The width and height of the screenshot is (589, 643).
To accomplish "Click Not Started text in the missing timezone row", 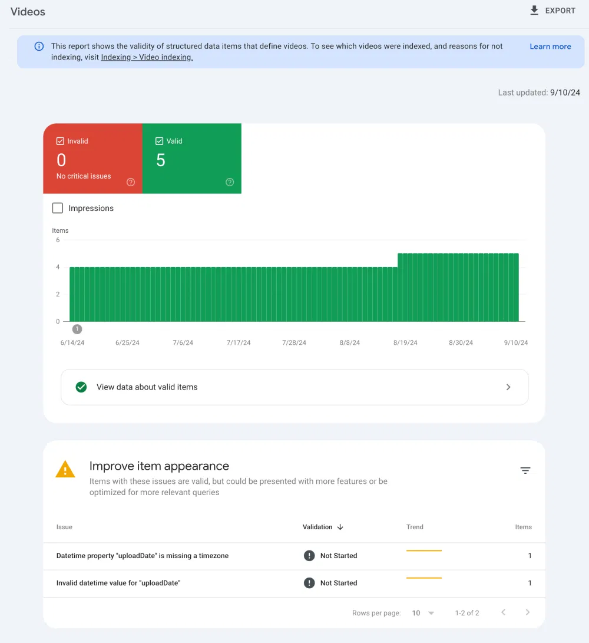I will pyautogui.click(x=339, y=556).
